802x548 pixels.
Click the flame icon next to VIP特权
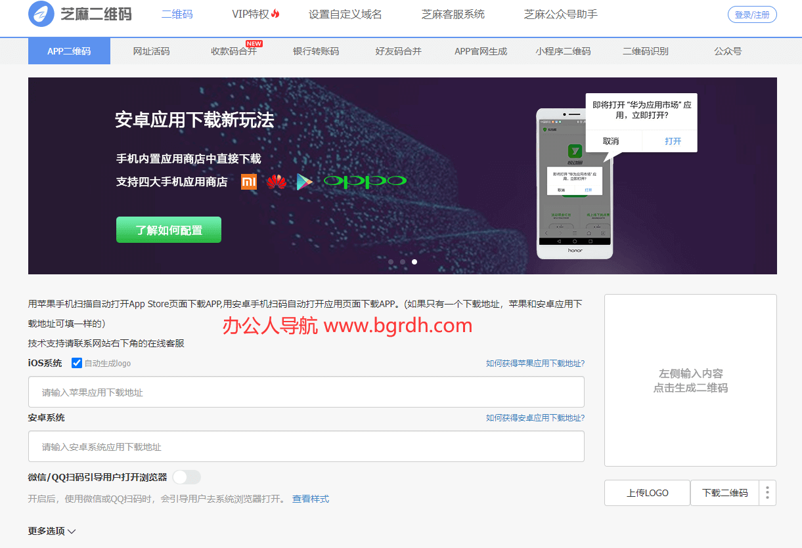coord(275,14)
